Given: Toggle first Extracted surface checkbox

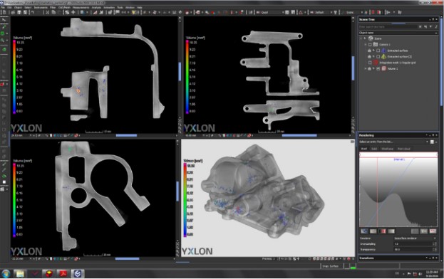Looking at the screenshot, I should click(x=378, y=51).
